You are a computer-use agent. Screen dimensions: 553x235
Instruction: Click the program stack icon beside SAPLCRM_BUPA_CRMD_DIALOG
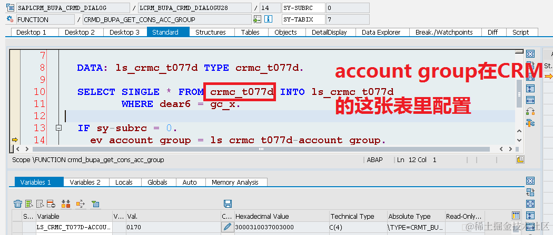[x=10, y=7]
